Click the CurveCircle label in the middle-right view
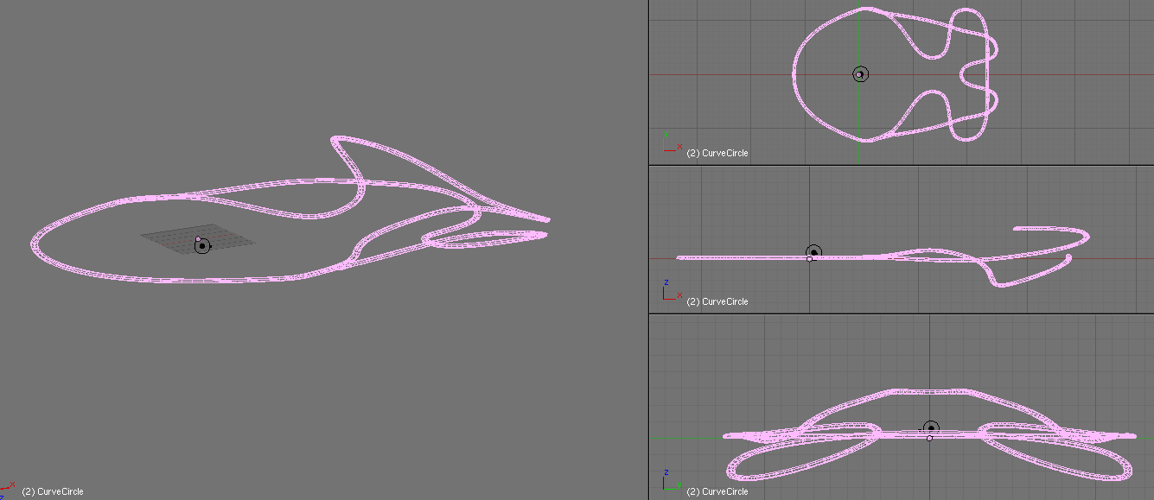 point(717,301)
